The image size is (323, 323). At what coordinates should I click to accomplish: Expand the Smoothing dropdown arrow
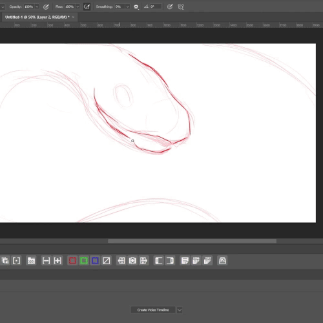pyautogui.click(x=127, y=7)
